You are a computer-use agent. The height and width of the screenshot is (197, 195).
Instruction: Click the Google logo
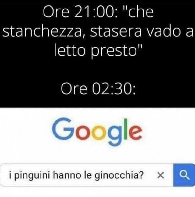[97, 132]
